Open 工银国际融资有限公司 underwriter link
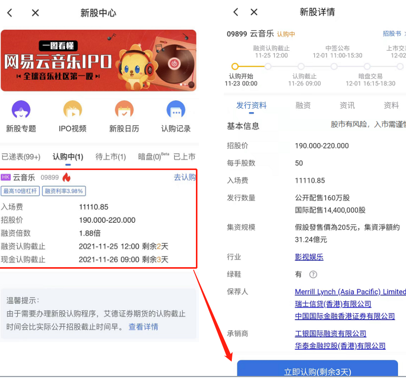Viewport: 406px width, 378px height. pyautogui.click(x=331, y=334)
